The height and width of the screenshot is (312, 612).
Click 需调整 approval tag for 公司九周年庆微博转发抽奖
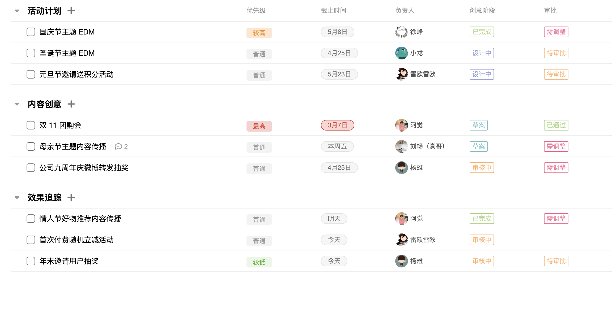(556, 168)
